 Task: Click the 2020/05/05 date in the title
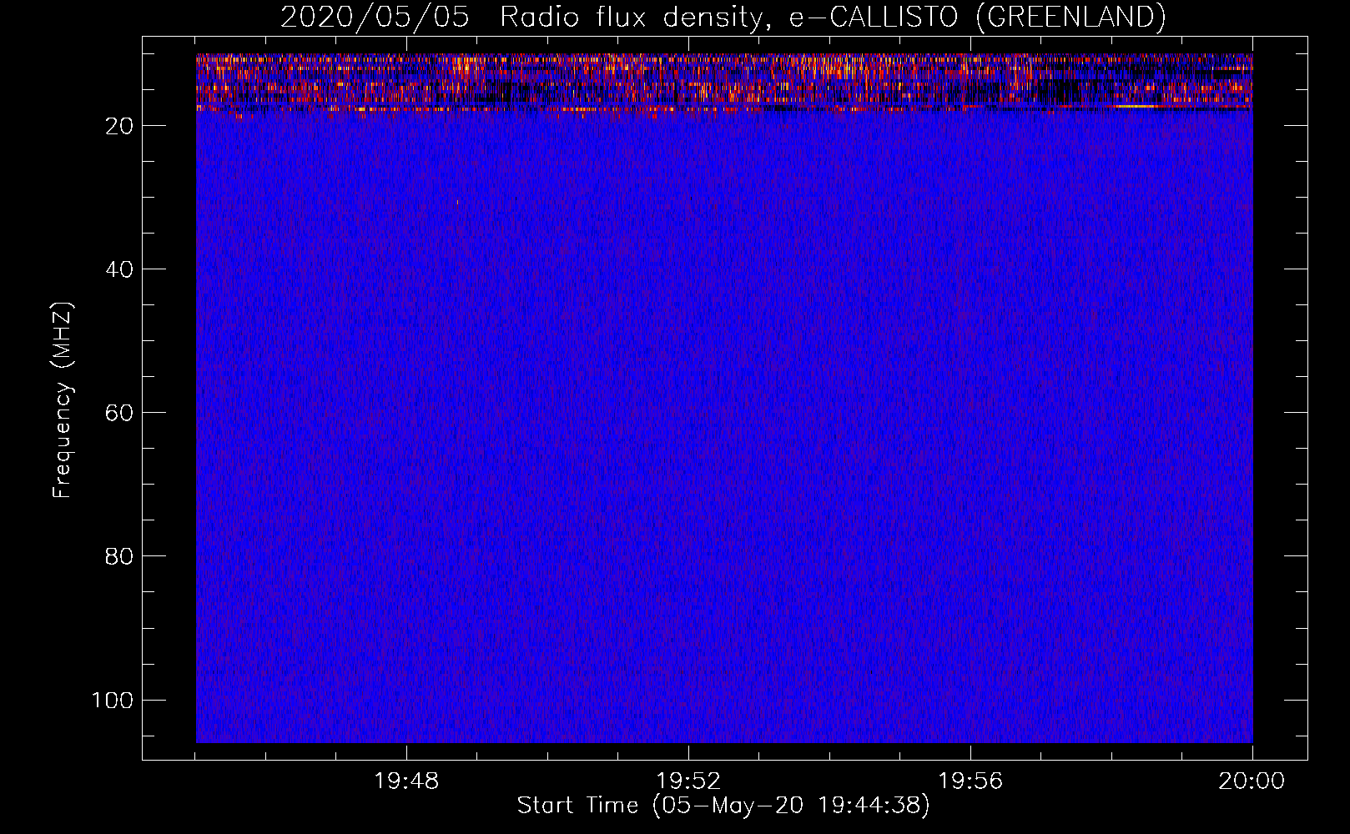(375, 17)
